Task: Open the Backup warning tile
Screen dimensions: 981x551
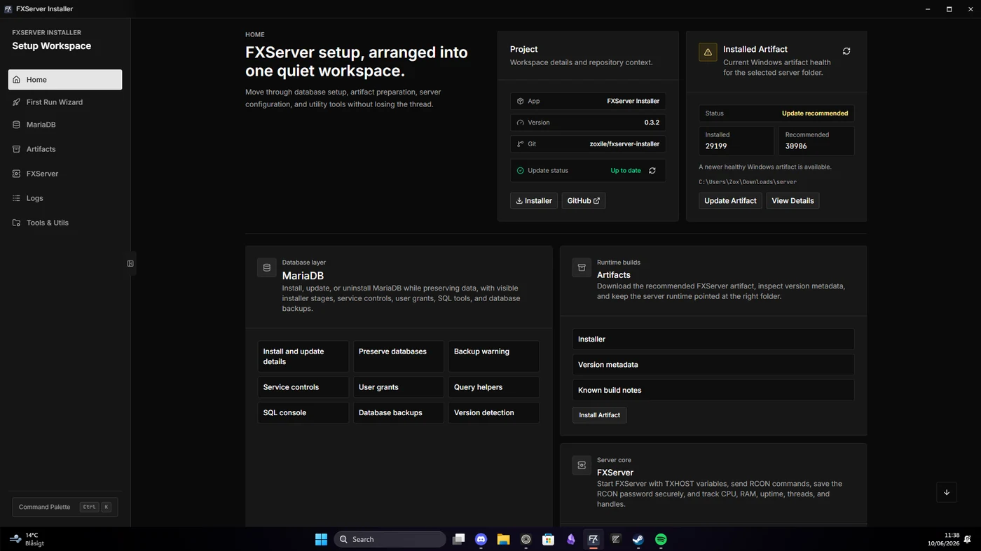Action: 494,356
